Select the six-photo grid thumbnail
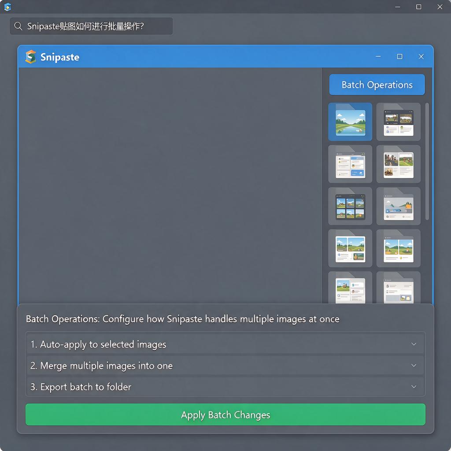The image size is (451, 451). [350, 206]
